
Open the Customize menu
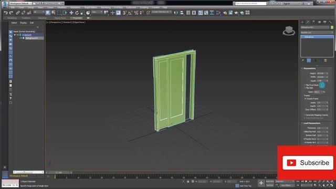tap(131, 7)
